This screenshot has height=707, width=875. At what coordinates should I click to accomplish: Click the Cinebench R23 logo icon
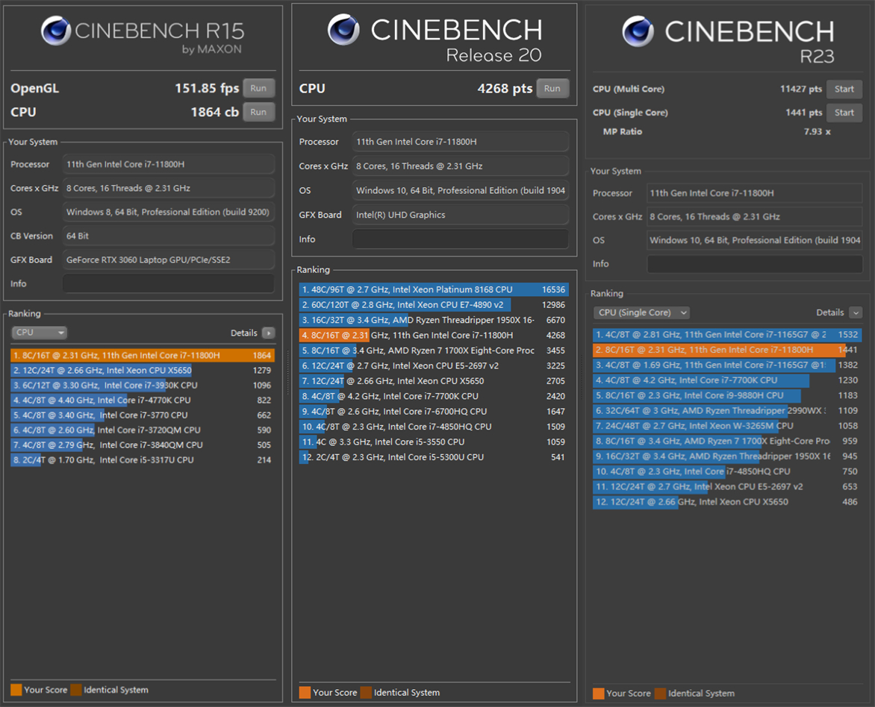(x=638, y=31)
